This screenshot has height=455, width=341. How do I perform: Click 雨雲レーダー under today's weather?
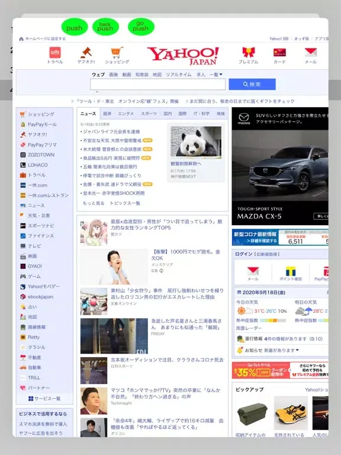coord(249,328)
